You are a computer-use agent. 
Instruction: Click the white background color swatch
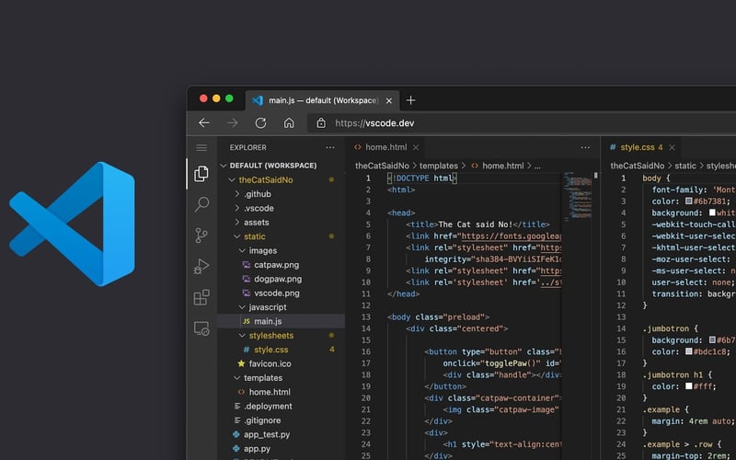pos(712,213)
